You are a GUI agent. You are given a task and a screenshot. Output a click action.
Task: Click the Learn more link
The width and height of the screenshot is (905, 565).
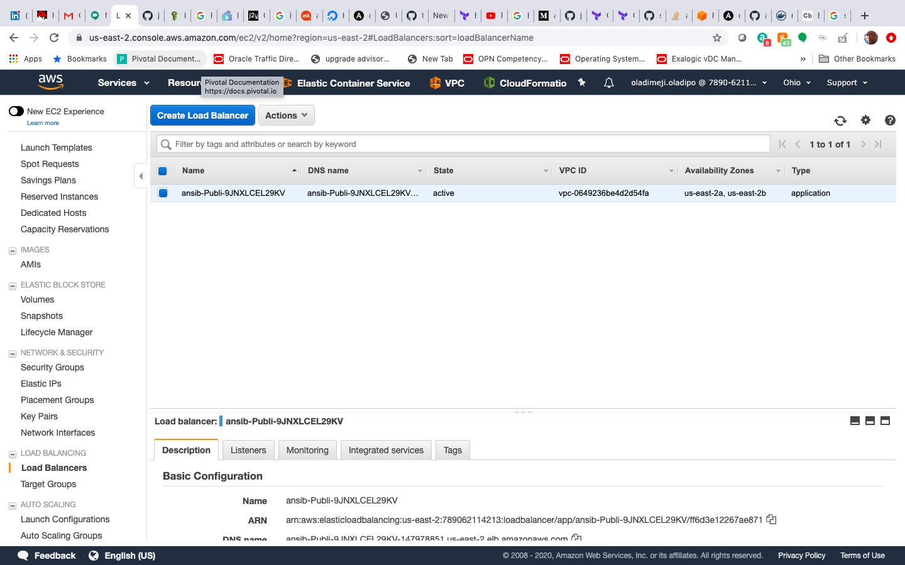point(43,123)
